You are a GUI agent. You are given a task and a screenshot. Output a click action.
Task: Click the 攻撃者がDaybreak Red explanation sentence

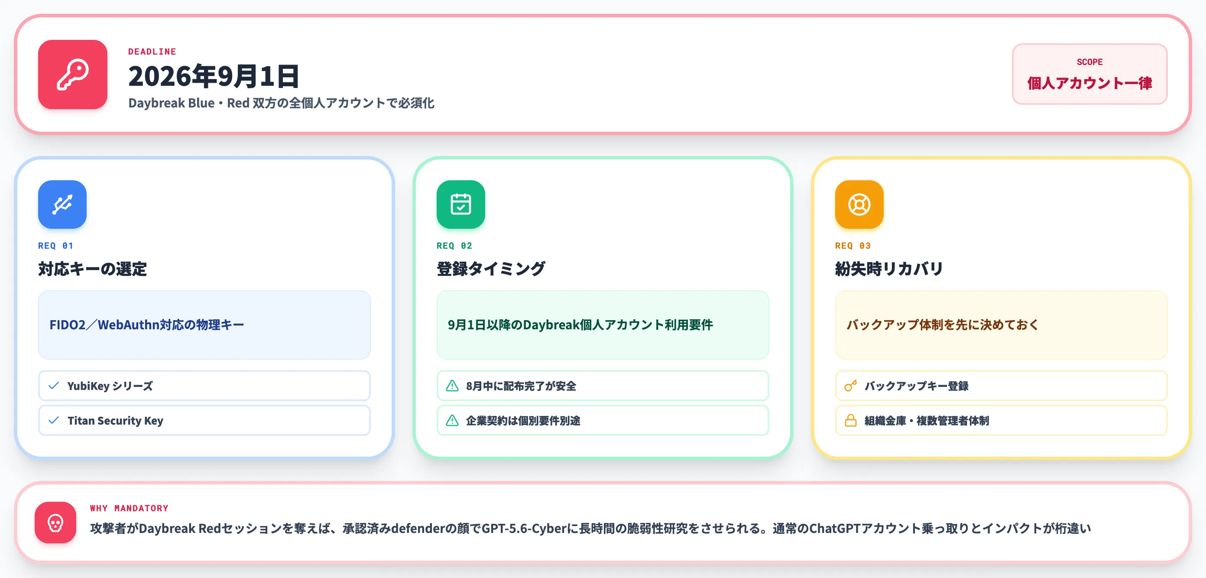tap(590, 528)
